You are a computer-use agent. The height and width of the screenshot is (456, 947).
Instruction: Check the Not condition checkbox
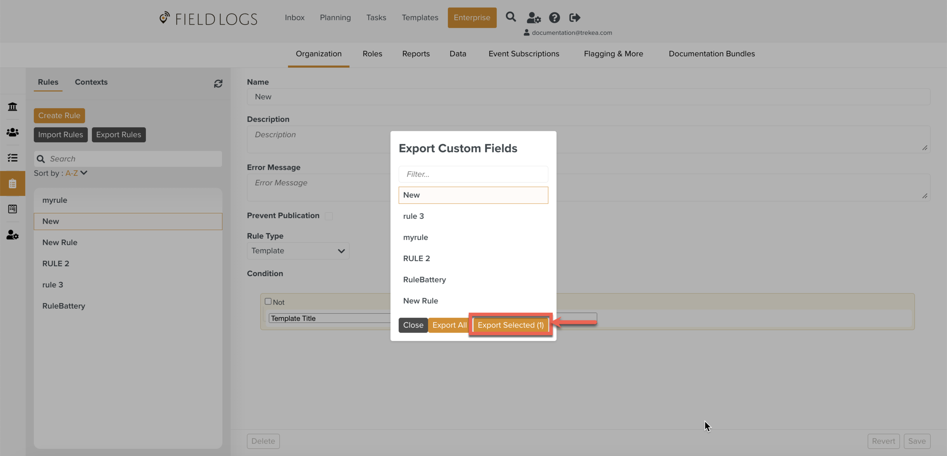[268, 302]
